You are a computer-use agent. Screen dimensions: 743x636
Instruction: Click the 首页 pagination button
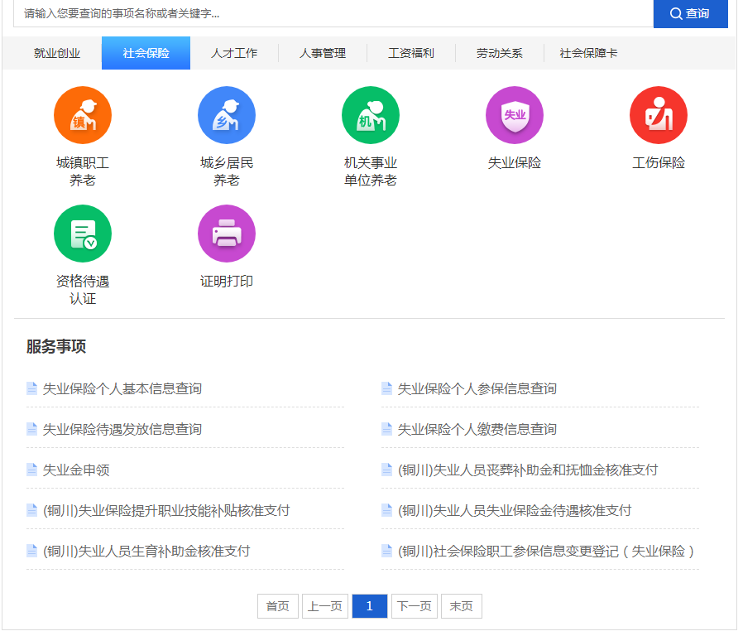277,606
